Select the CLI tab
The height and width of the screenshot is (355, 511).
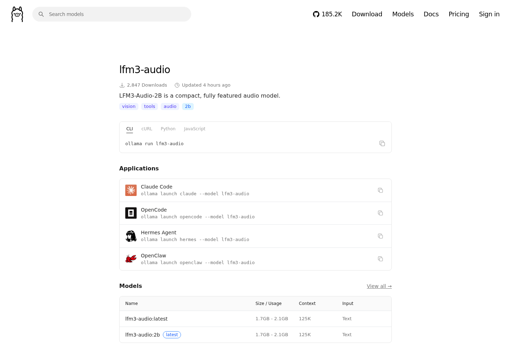[130, 129]
